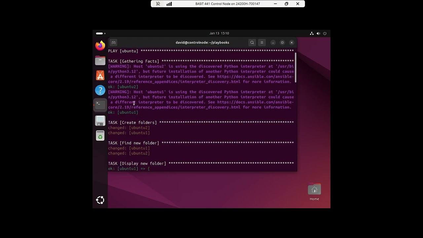423x238 pixels.
Task: Click the power icon in top bar
Action: [325, 33]
